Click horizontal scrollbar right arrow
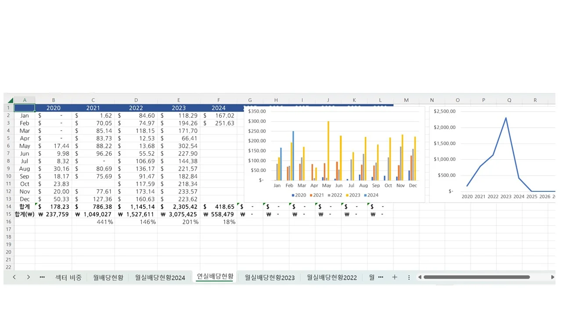This screenshot has height=316, width=562. tap(552, 277)
